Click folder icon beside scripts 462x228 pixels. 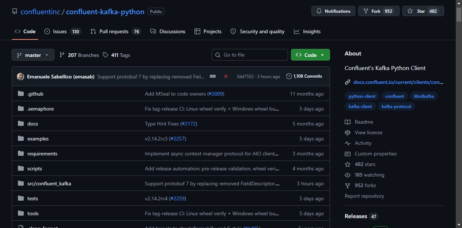[x=20, y=169]
